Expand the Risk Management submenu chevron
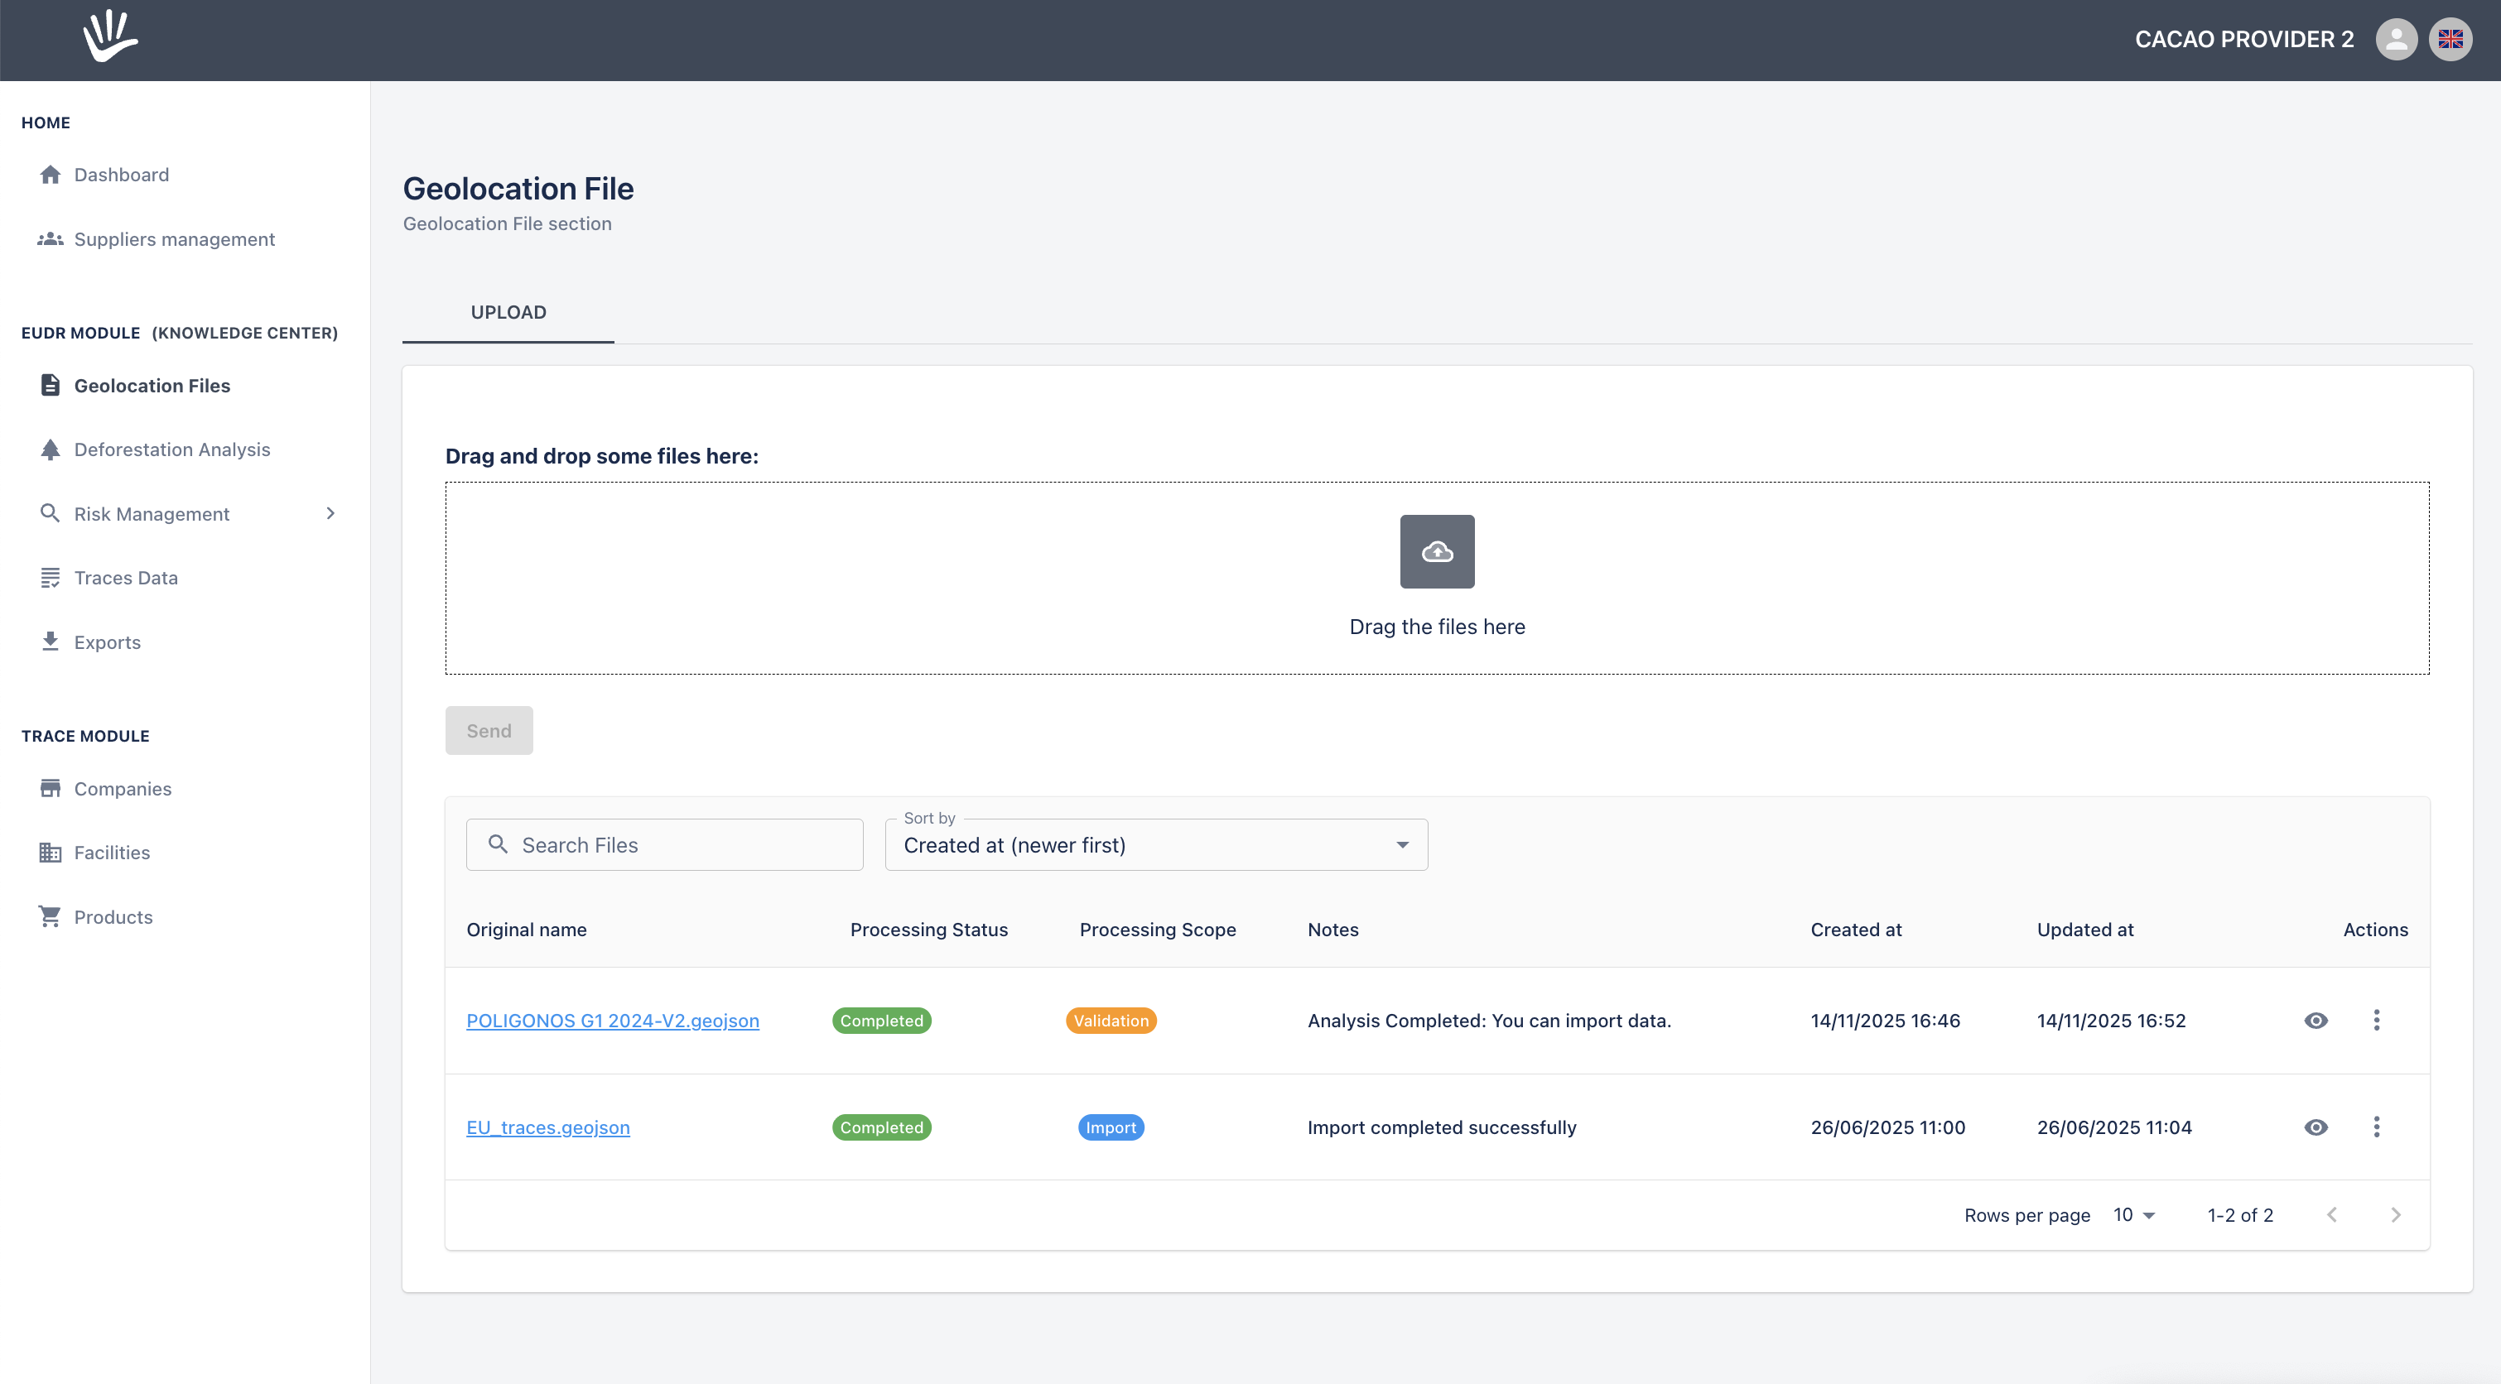This screenshot has height=1384, width=2501. [x=331, y=513]
